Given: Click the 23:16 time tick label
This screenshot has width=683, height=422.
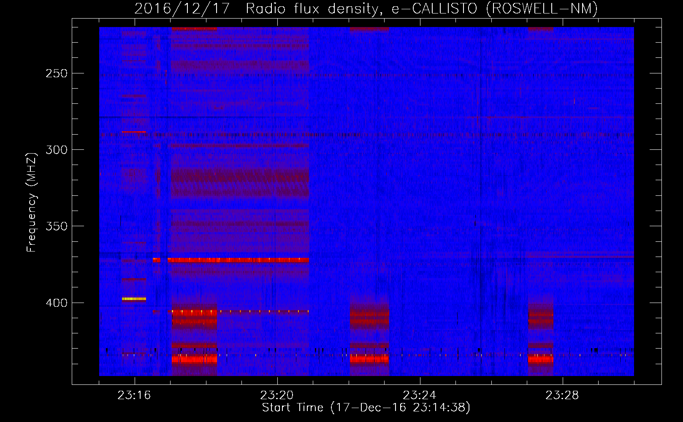Looking at the screenshot, I should (134, 395).
